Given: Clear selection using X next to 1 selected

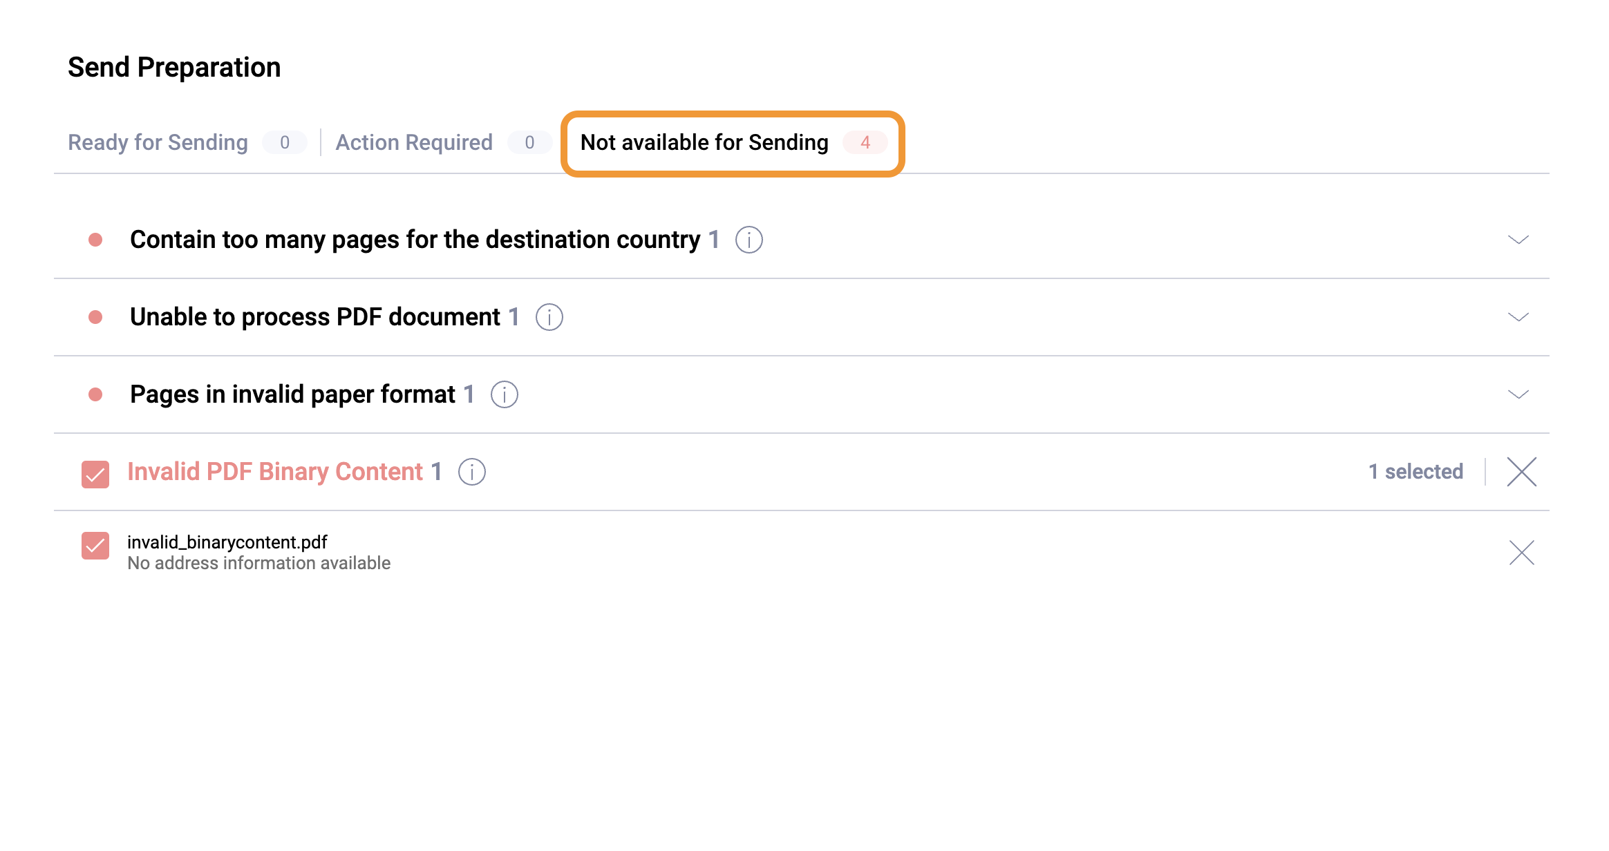Looking at the screenshot, I should [1521, 472].
